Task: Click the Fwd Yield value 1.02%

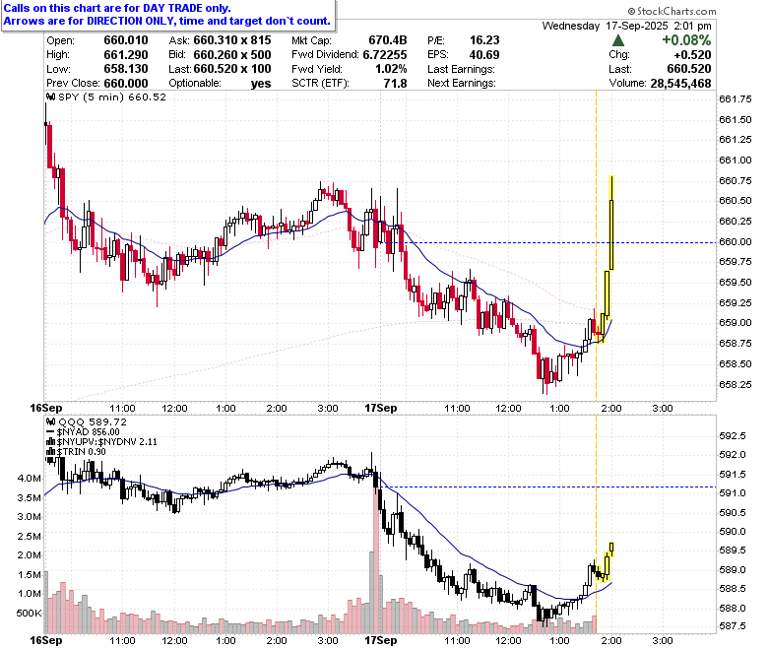Action: point(391,69)
